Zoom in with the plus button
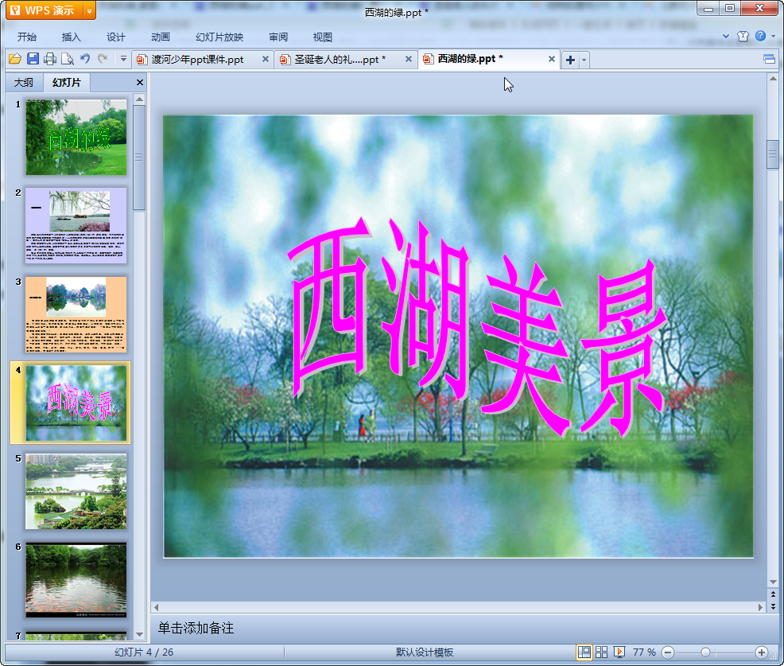The height and width of the screenshot is (666, 784). (x=762, y=652)
